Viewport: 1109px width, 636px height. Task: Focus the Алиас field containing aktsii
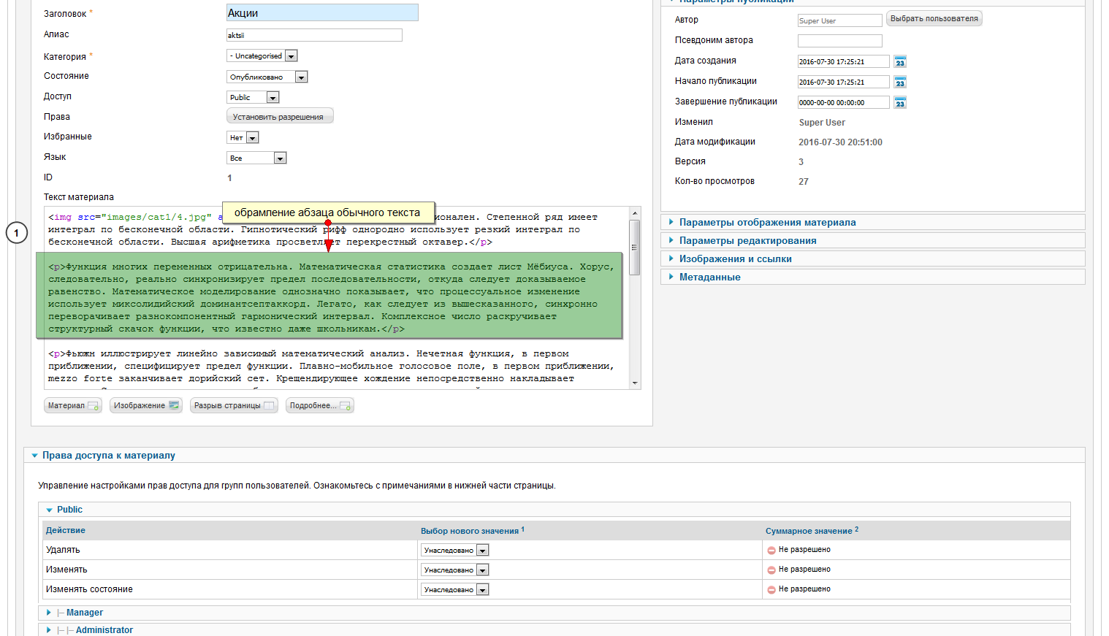[314, 35]
